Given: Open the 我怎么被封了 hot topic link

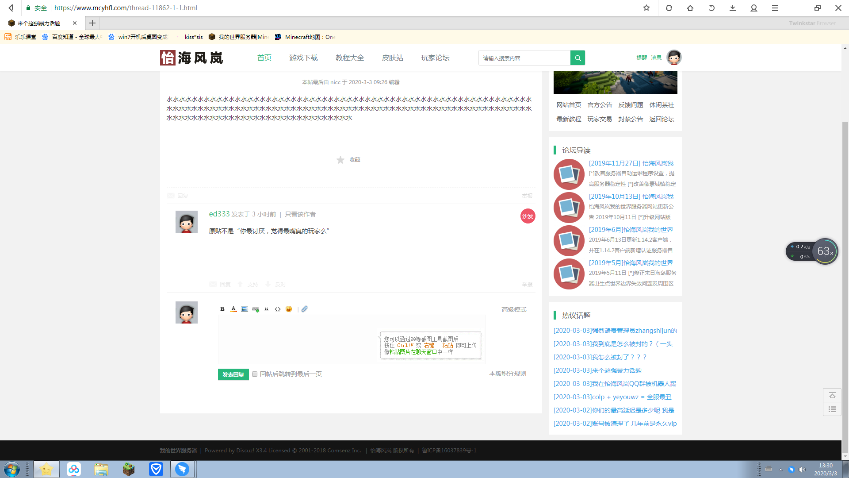Looking at the screenshot, I should pos(600,357).
